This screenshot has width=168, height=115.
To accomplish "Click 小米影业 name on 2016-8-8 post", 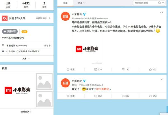I will pyautogui.click(x=77, y=14).
